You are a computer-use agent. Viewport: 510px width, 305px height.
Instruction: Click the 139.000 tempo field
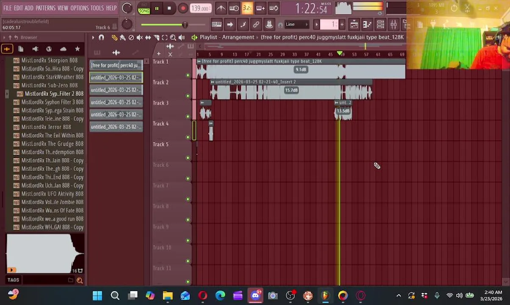pyautogui.click(x=200, y=8)
